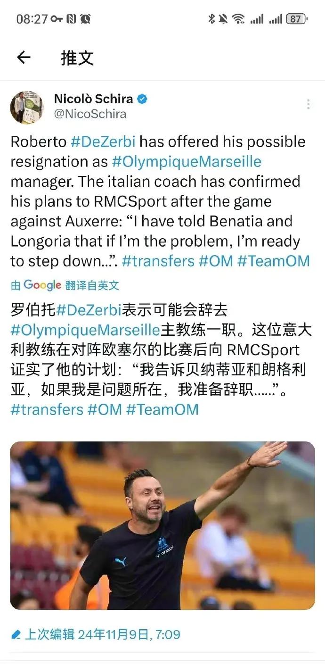Open the #OlympiqueMarseille hashtag in English text

[187, 162]
